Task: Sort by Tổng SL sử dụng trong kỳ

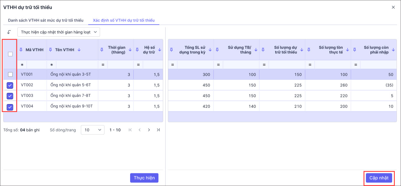Action: [210, 50]
